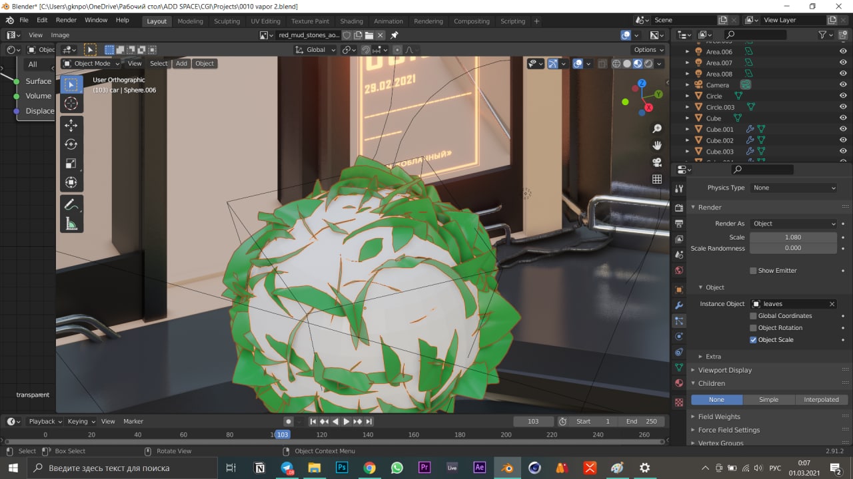Viewport: 853px width, 479px height.
Task: Select Simple children type
Action: (769, 400)
